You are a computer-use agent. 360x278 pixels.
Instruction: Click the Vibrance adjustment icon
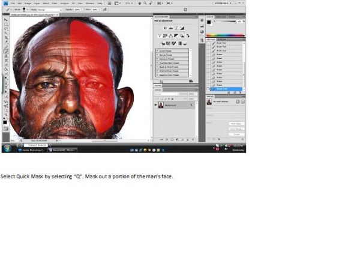[x=160, y=36]
